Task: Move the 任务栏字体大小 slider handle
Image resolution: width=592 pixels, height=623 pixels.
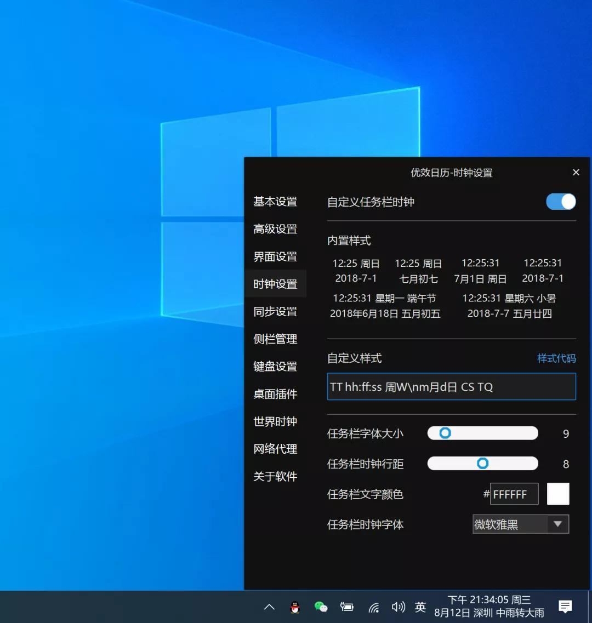Action: 445,433
